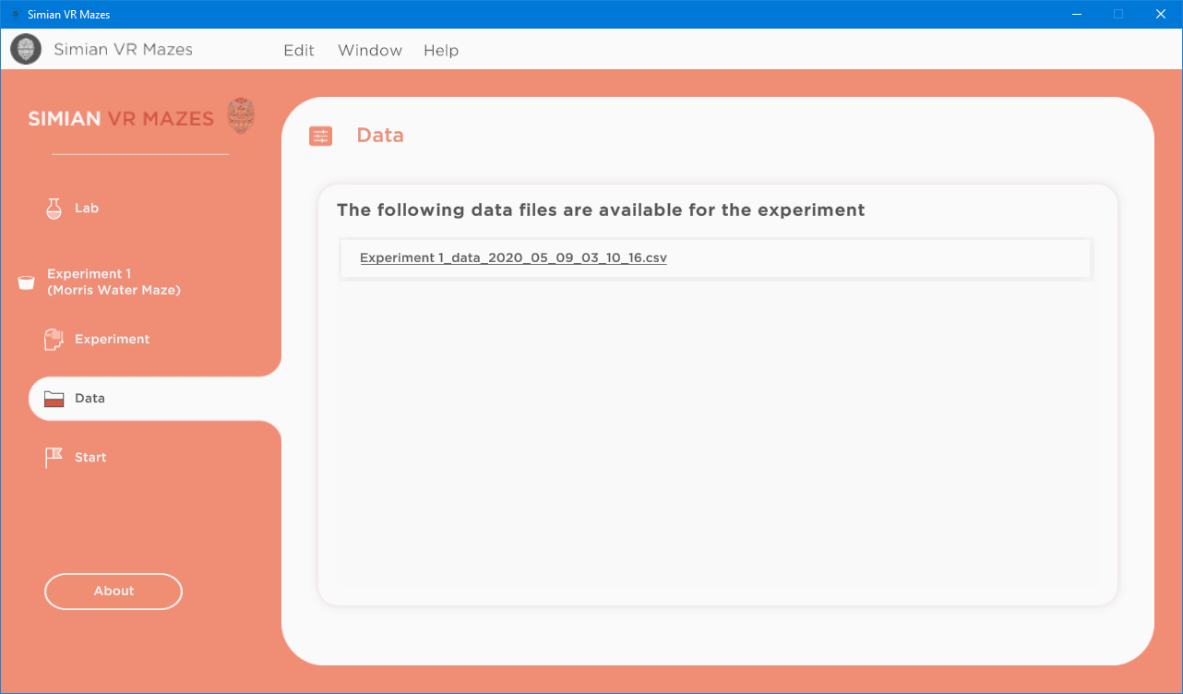1183x694 pixels.
Task: Click the Data panel header icon
Action: [320, 136]
